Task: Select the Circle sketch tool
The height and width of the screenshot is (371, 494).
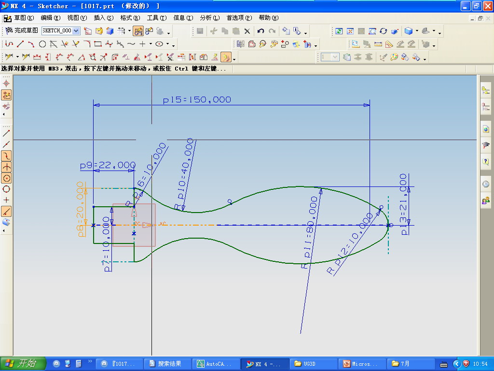Action: (42, 44)
